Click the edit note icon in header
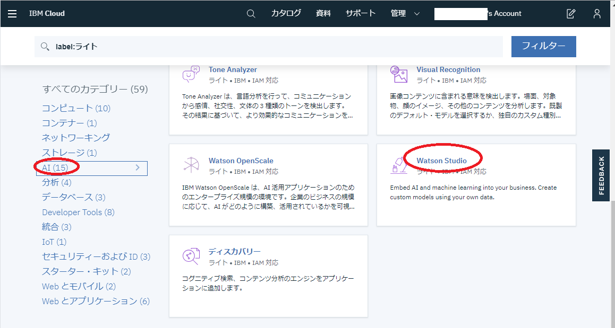 (x=571, y=14)
